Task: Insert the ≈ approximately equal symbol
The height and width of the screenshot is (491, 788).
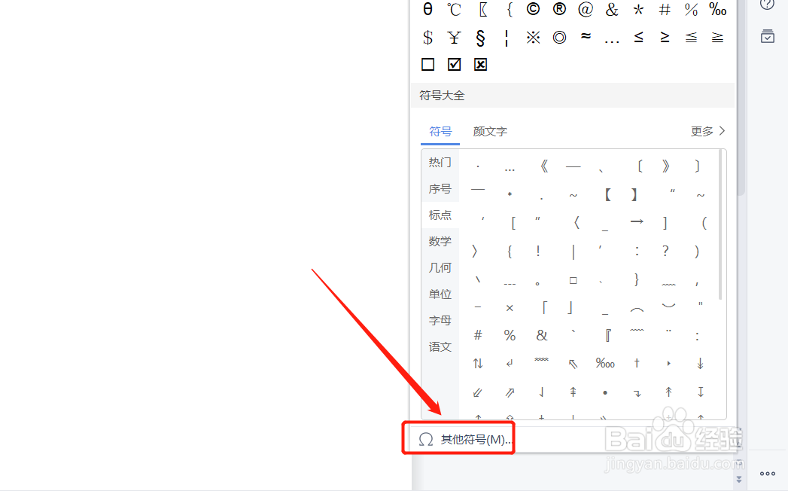Action: pyautogui.click(x=586, y=36)
